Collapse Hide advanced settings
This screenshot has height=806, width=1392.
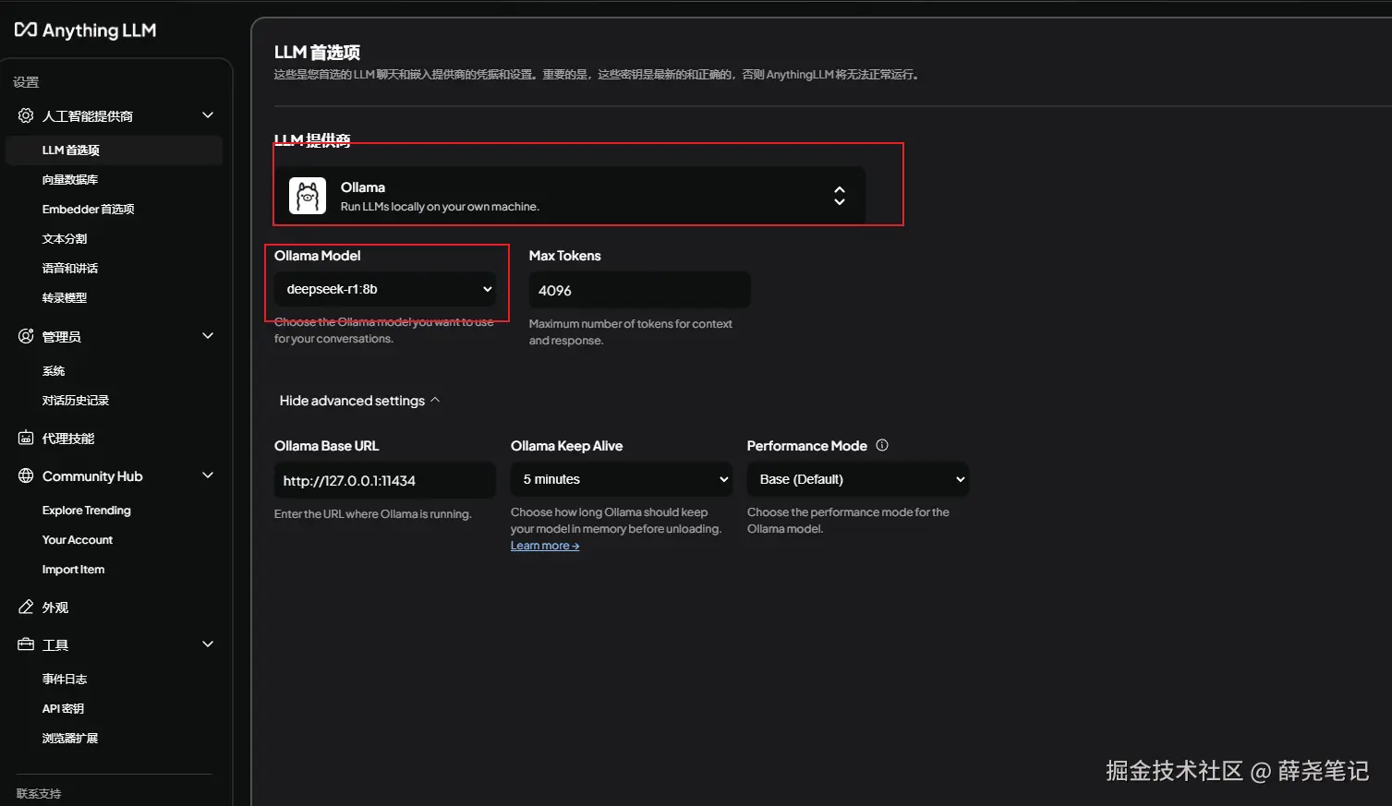click(x=359, y=401)
